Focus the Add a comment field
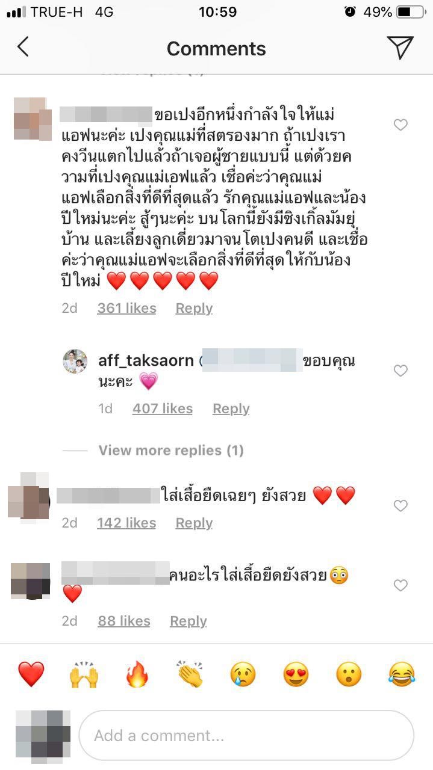This screenshot has width=433, height=770. [246, 735]
